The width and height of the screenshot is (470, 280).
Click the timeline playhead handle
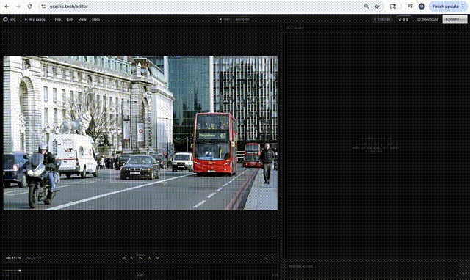20,270
